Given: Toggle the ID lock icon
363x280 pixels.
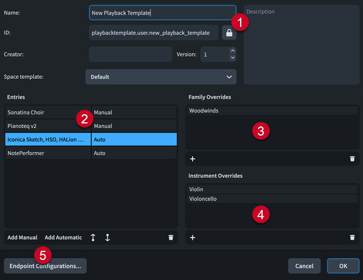Looking at the screenshot, I should pyautogui.click(x=229, y=33).
